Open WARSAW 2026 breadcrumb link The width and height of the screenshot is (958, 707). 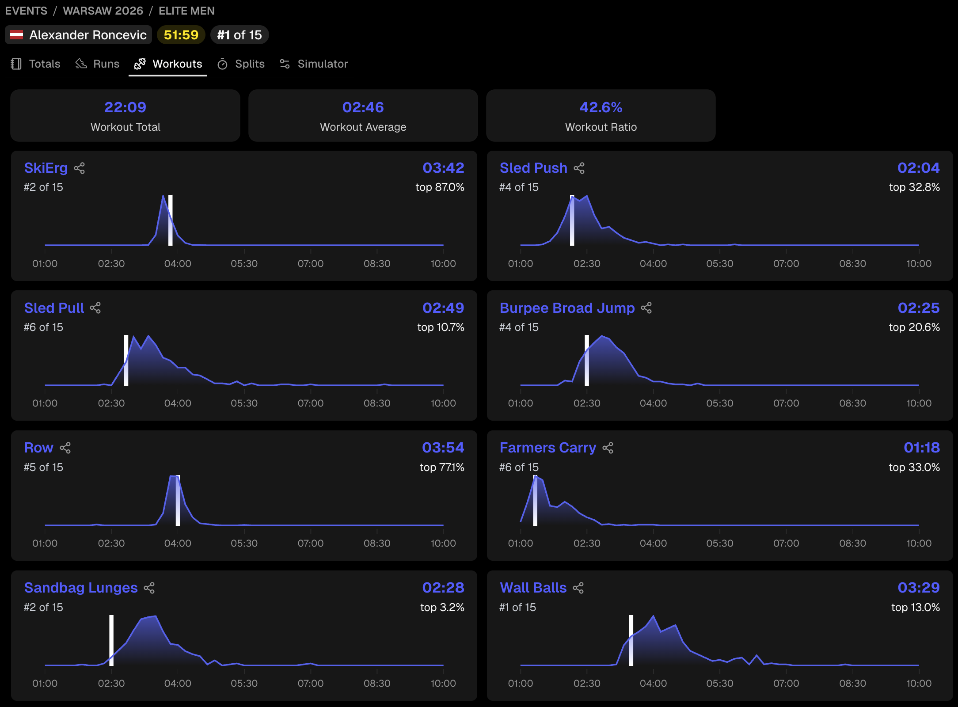(103, 11)
